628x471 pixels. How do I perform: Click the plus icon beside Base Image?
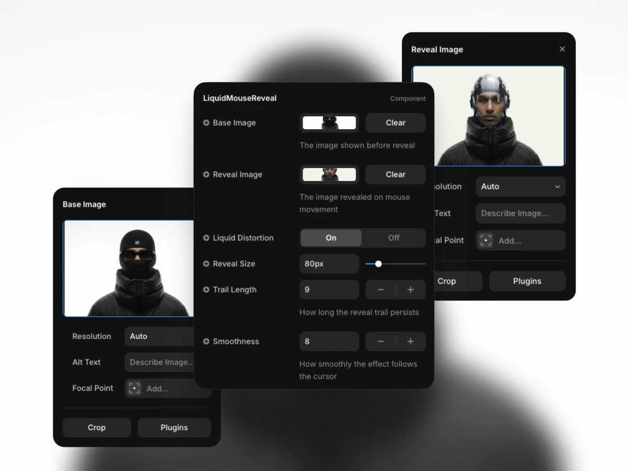[206, 123]
